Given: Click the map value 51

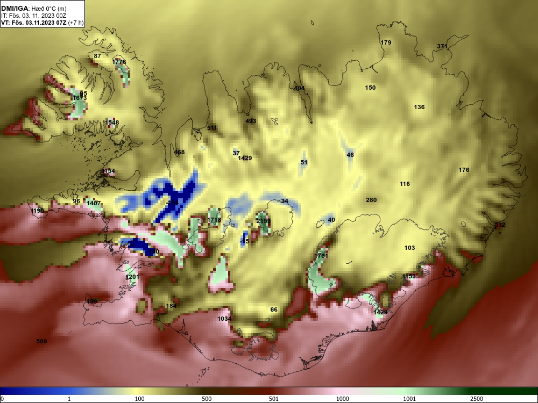Looking at the screenshot, I should point(304,162).
